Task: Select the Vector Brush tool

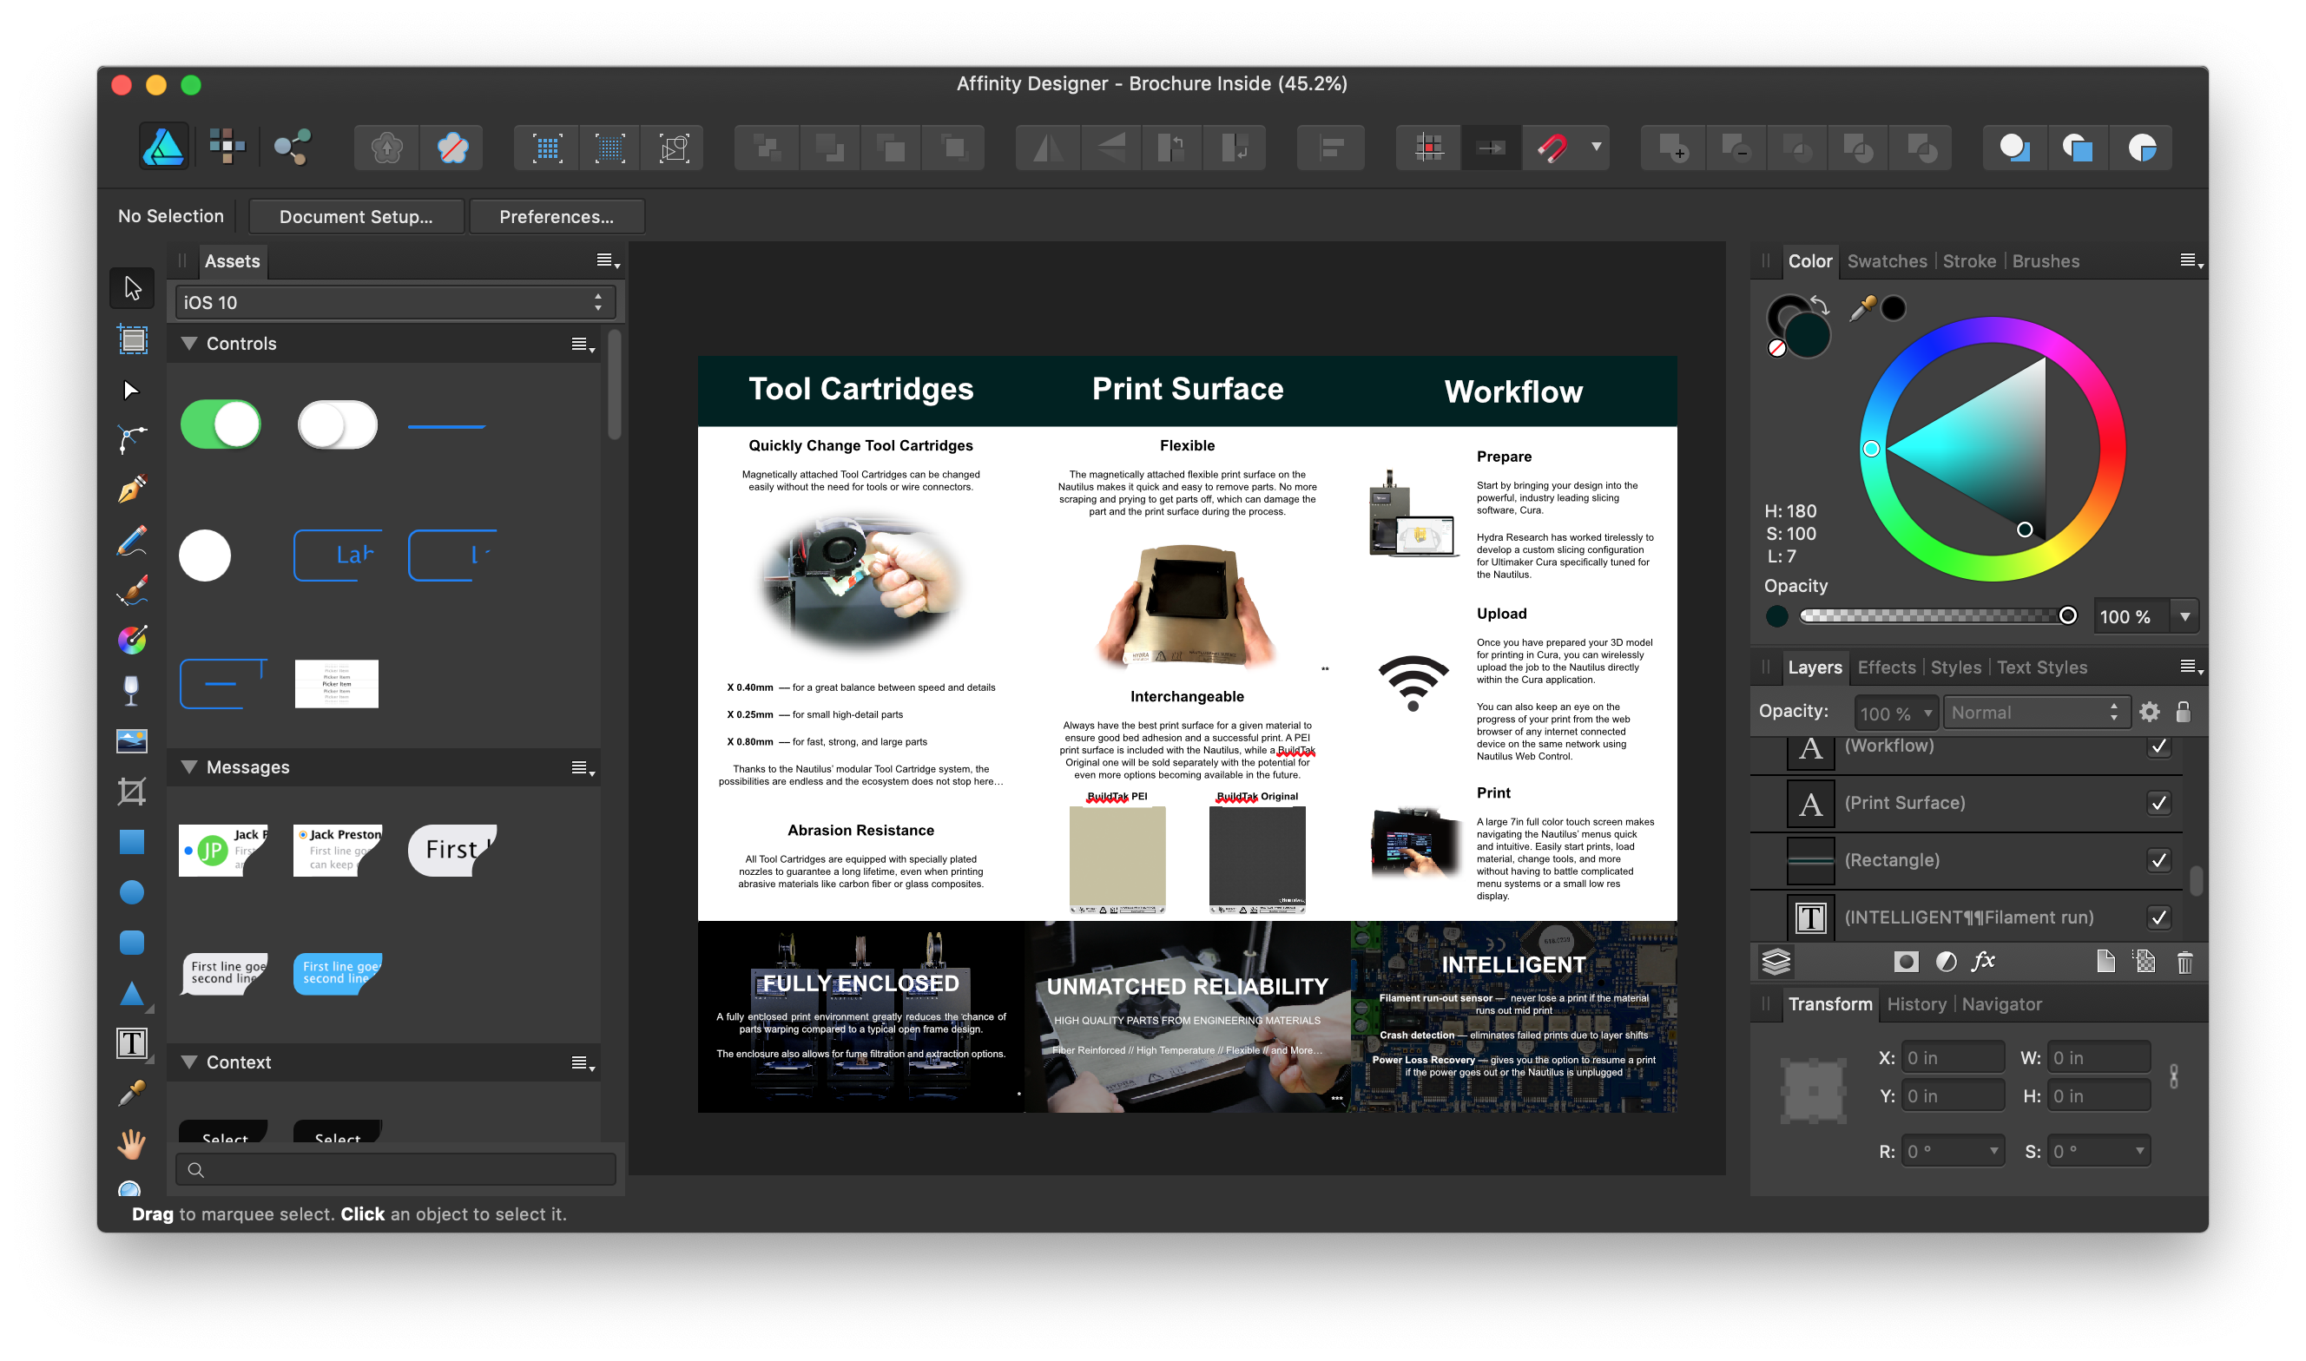Action: tap(131, 590)
